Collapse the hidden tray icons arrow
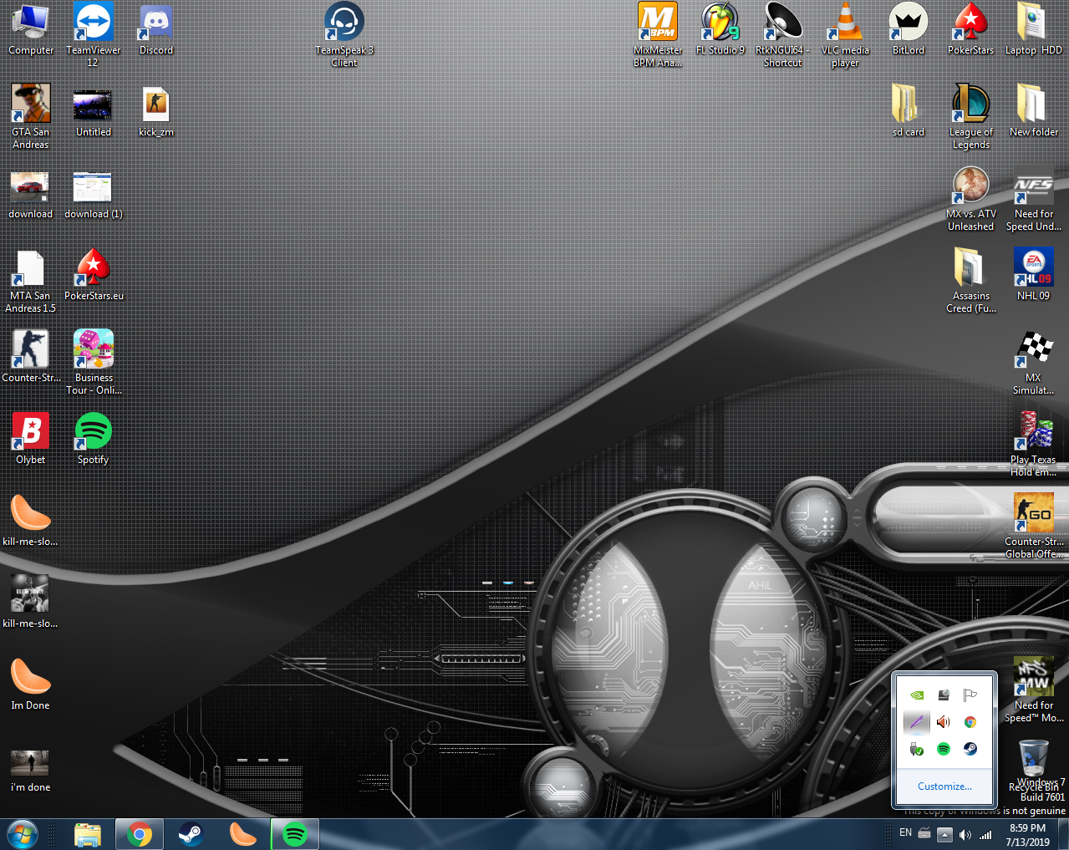1069x850 pixels. tap(944, 834)
